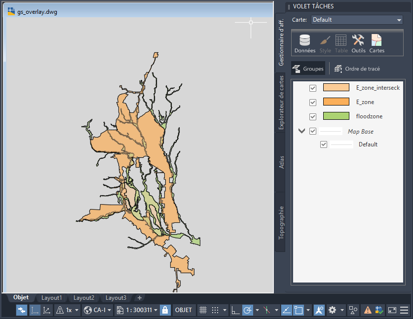Collapse the Map Base group chevron

point(301,131)
